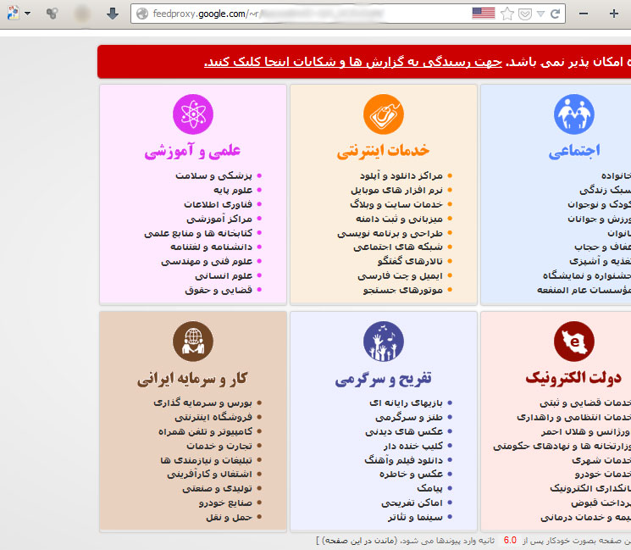Click the orange mouse internet services icon
The width and height of the screenshot is (631, 550).
(x=384, y=114)
